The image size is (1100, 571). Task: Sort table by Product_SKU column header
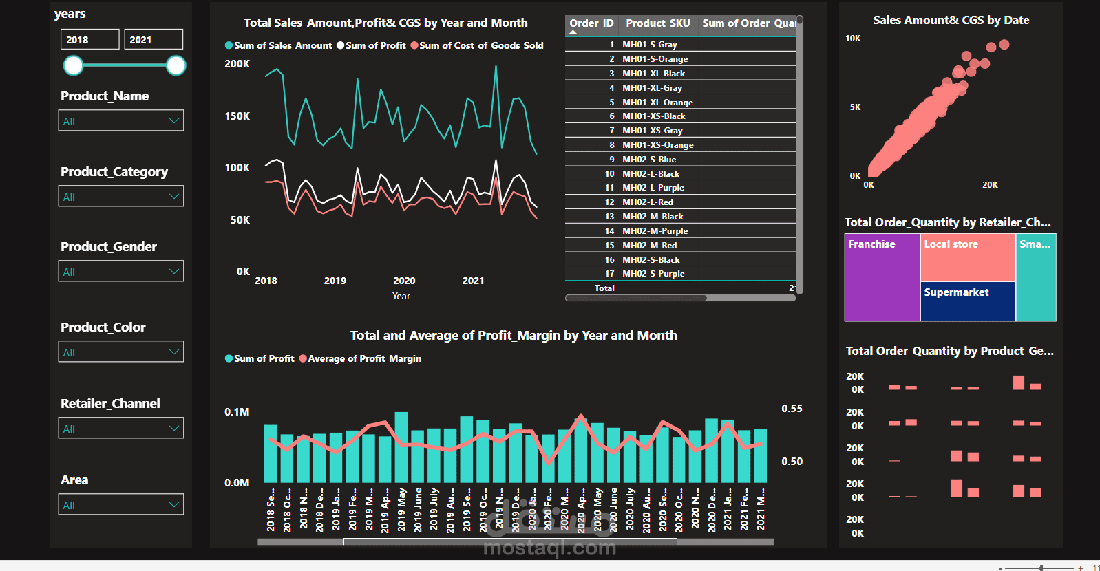pos(657,23)
